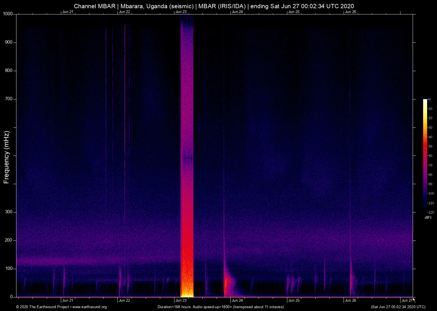Click the www.earthsound.org link text
Image resolution: width=437 pixels, height=311 pixels.
coord(89,307)
